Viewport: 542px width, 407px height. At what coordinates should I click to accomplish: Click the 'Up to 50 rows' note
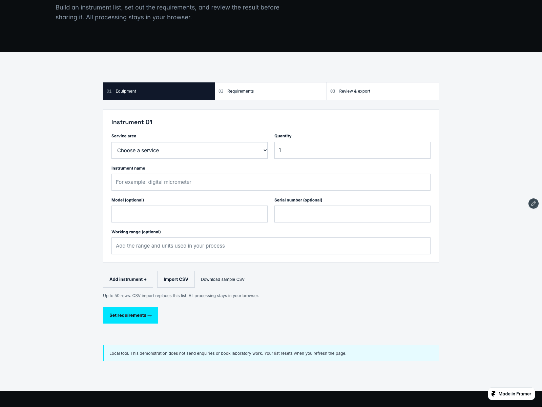tap(181, 296)
